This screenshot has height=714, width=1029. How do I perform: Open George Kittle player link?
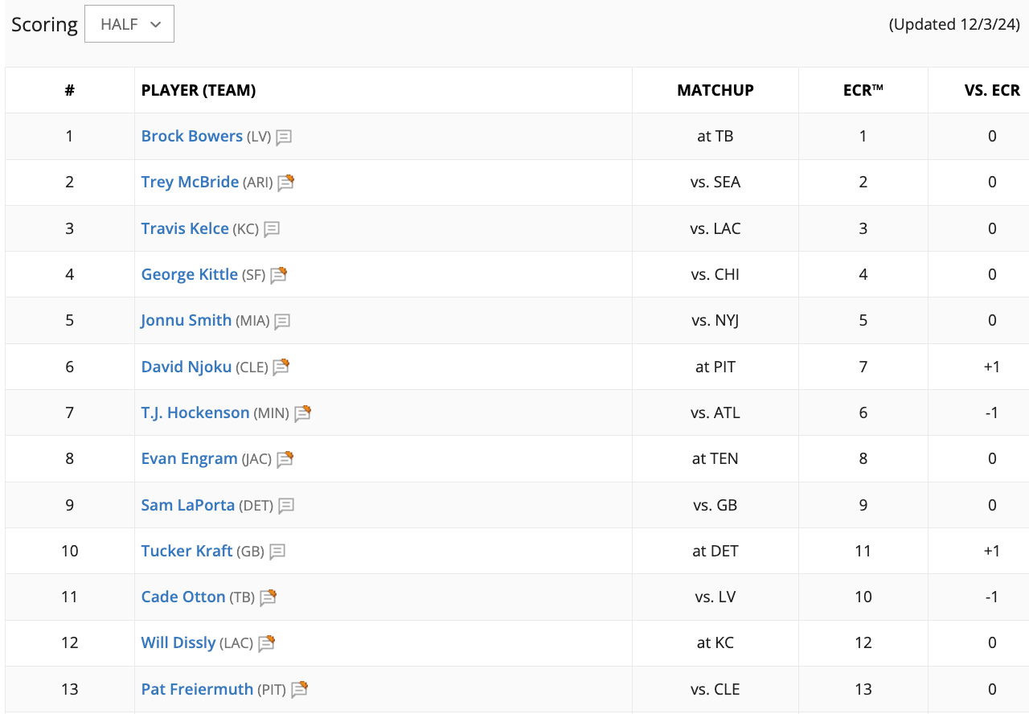tap(190, 274)
